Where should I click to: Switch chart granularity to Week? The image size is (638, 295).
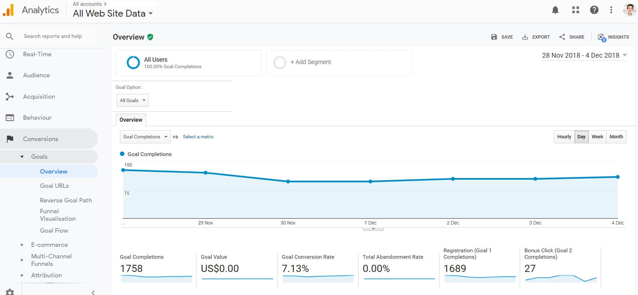597,137
